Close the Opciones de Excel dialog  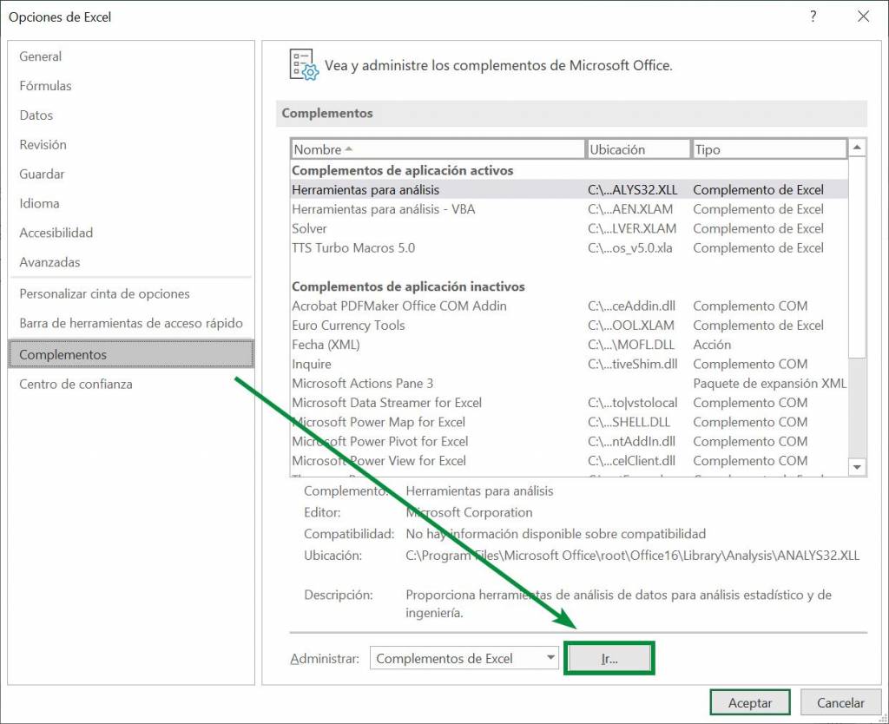(864, 16)
